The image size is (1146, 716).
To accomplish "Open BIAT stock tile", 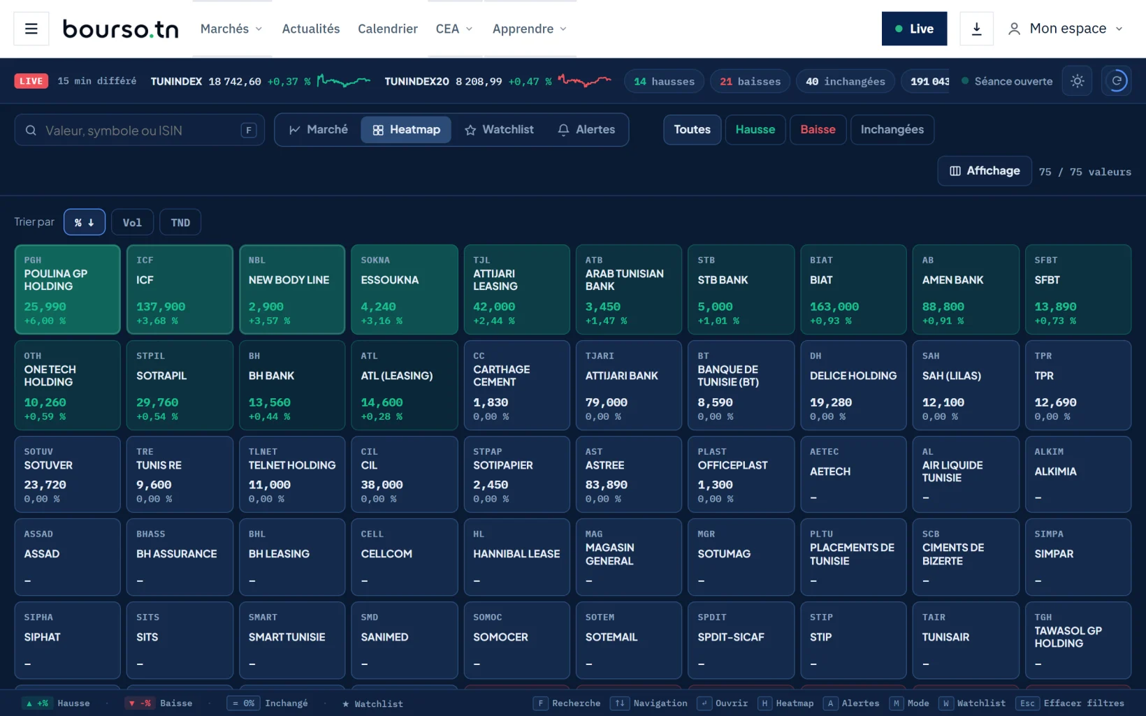I will point(853,289).
